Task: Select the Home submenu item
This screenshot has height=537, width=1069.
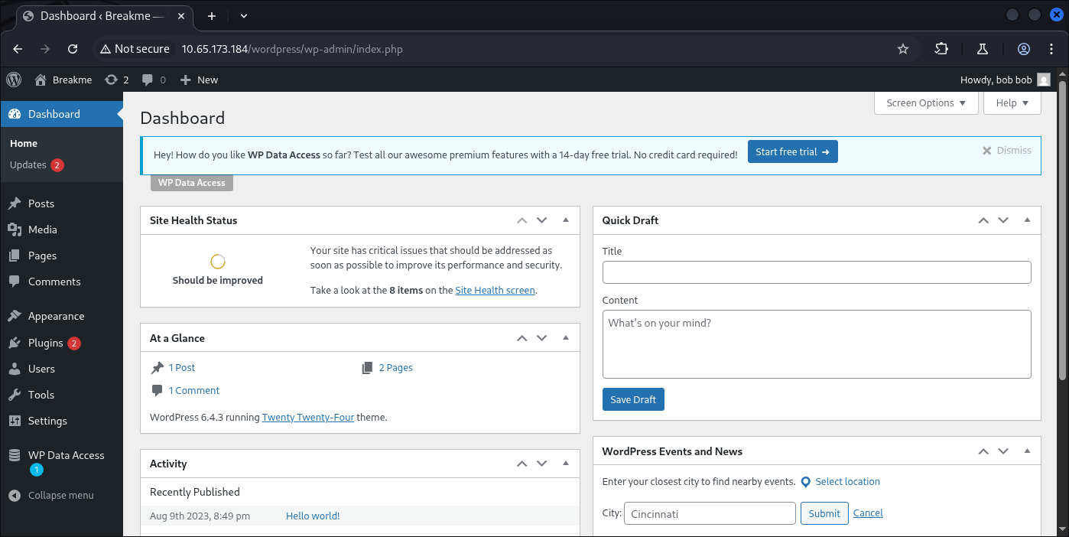Action: 24,143
